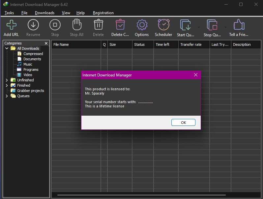
Task: Click the Delete trash can icon
Action: pos(99,25)
